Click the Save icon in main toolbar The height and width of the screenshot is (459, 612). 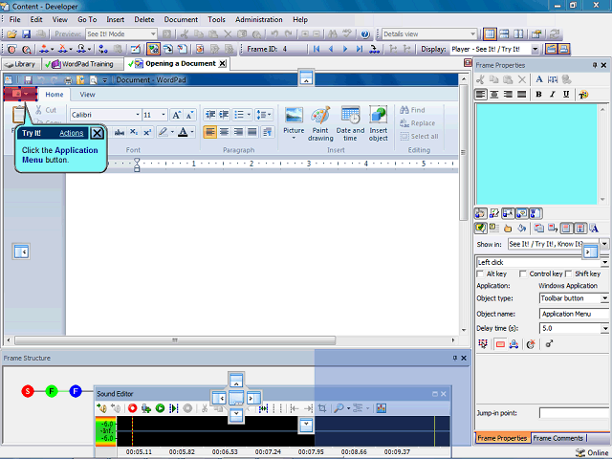click(26, 34)
